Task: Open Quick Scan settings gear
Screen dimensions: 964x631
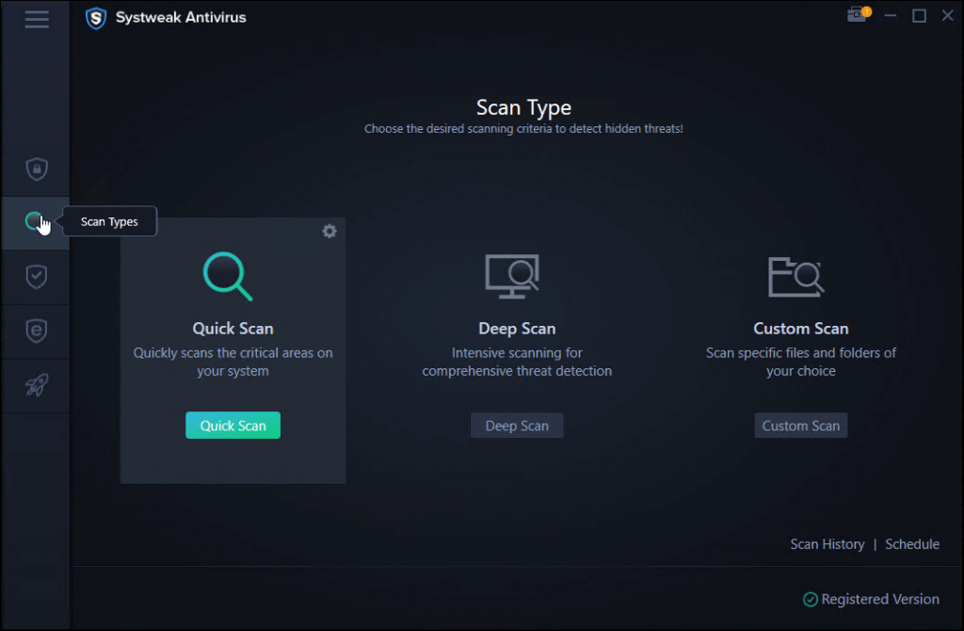Action: (x=329, y=231)
